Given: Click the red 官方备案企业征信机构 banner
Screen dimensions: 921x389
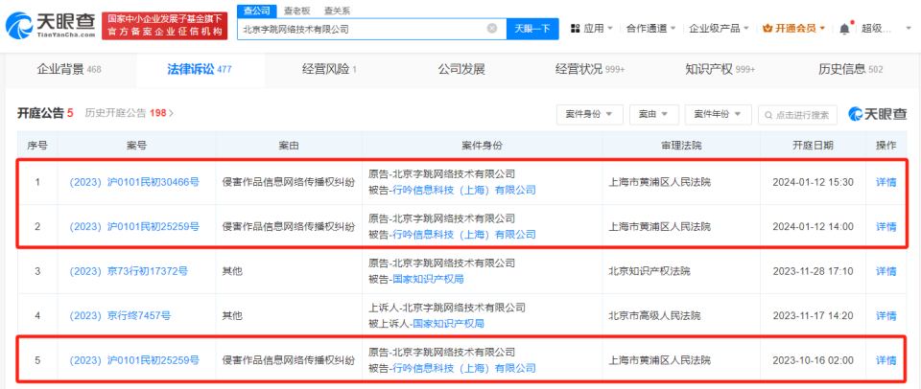Looking at the screenshot, I should point(164,25).
